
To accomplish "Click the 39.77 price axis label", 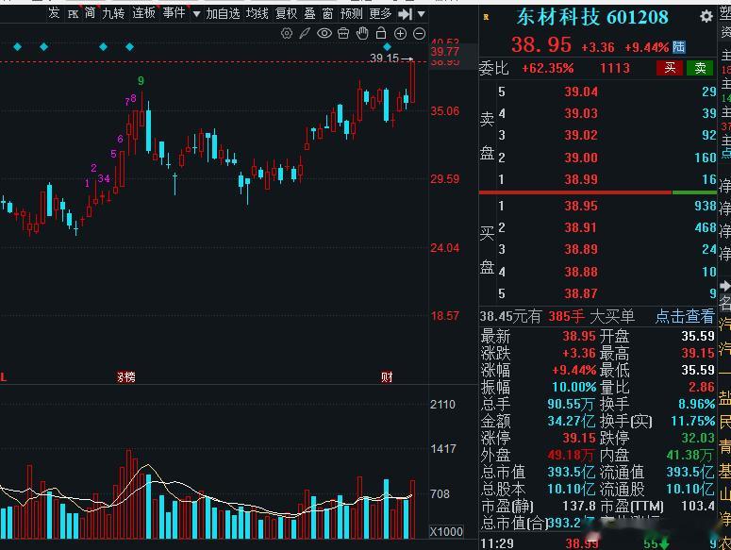I will [x=445, y=52].
